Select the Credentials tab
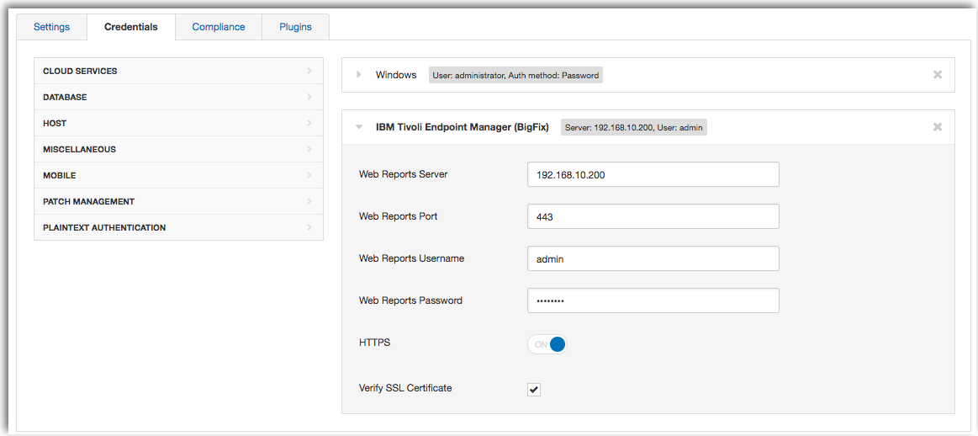Image resolution: width=978 pixels, height=436 pixels. coord(131,27)
